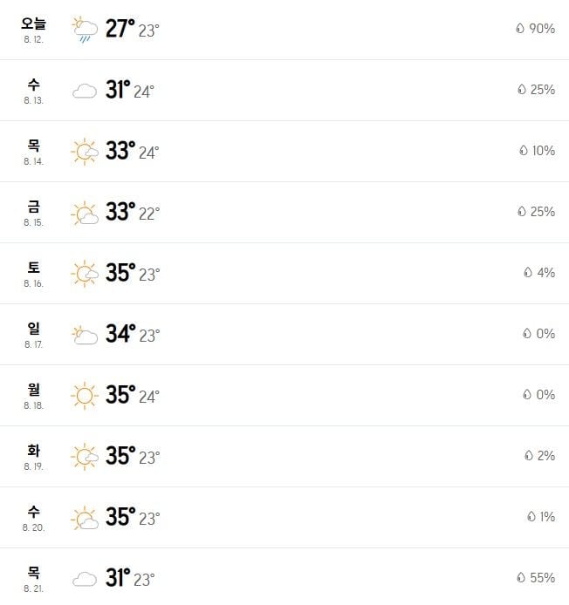The image size is (569, 605).
Task: Open the 토 8.16 day label
Action: tap(34, 274)
